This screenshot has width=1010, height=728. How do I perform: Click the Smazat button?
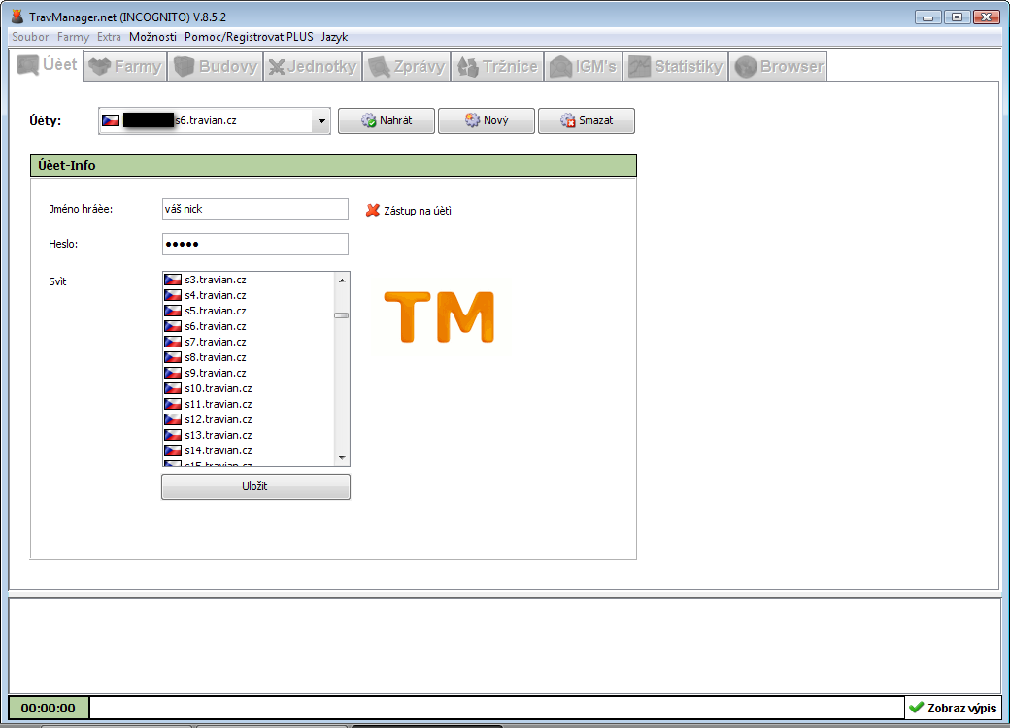(587, 120)
